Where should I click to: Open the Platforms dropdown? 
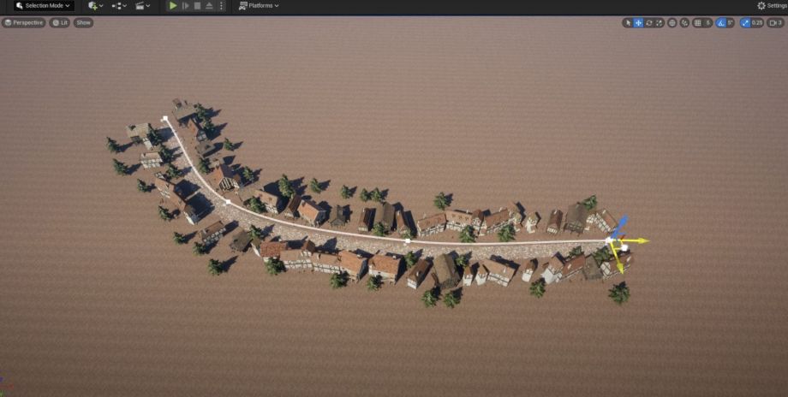(259, 6)
